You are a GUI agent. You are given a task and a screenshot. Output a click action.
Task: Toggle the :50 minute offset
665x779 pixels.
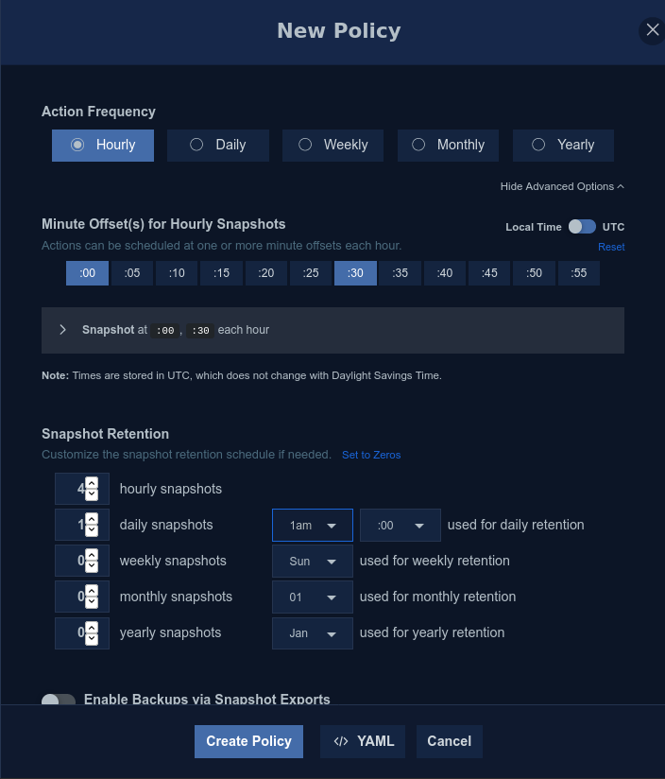(534, 273)
